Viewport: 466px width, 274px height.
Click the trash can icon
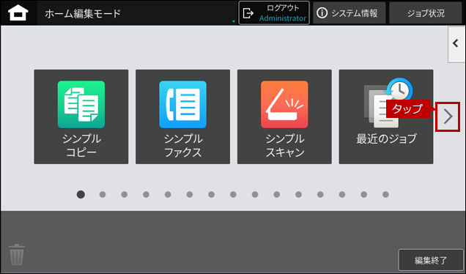click(17, 254)
